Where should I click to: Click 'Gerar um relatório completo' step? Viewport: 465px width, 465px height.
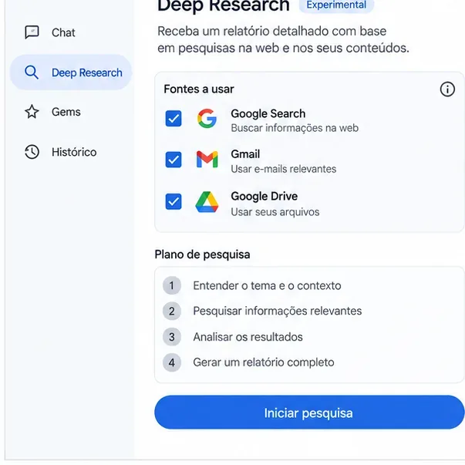point(264,362)
